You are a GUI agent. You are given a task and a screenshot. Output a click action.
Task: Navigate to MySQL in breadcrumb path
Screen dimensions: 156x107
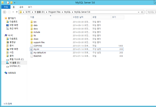coord(67,12)
